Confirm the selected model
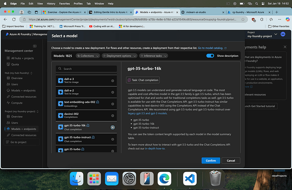 tap(211, 160)
